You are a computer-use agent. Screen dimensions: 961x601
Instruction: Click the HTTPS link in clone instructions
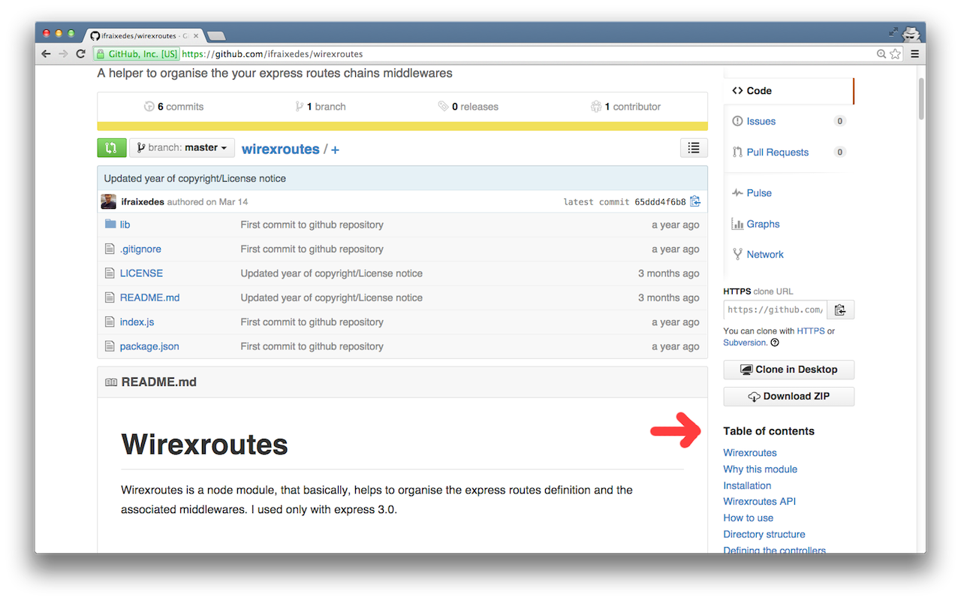[x=811, y=331]
